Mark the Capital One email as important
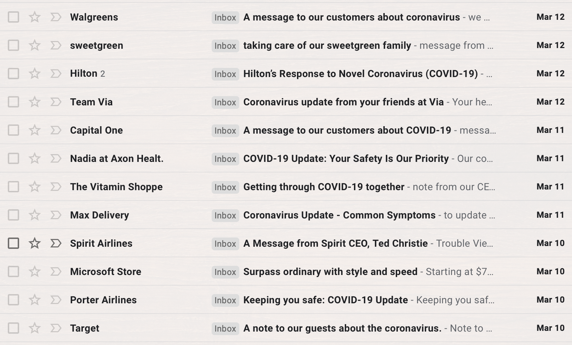The height and width of the screenshot is (345, 572). point(56,130)
